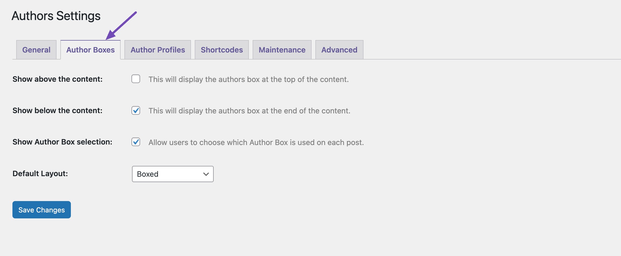Disable 'Show below the content' option
The width and height of the screenshot is (621, 256).
136,110
